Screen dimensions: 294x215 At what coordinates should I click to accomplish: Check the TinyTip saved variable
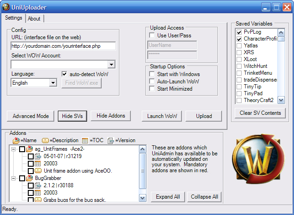coord(239,87)
